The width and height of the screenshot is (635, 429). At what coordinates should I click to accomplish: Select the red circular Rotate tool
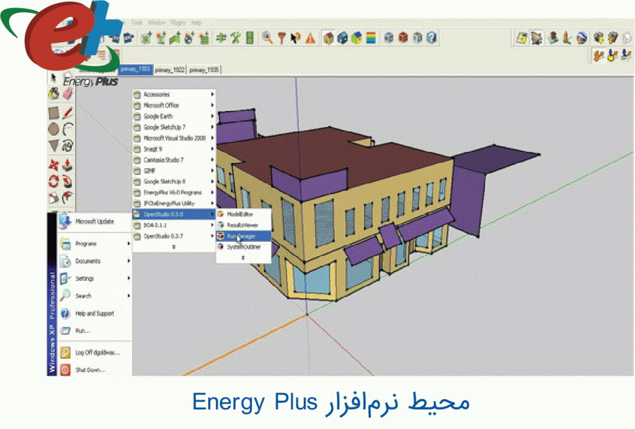pyautogui.click(x=53, y=181)
